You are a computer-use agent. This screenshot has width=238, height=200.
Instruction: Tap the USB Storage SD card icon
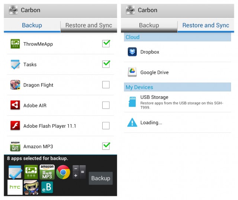[132, 101]
